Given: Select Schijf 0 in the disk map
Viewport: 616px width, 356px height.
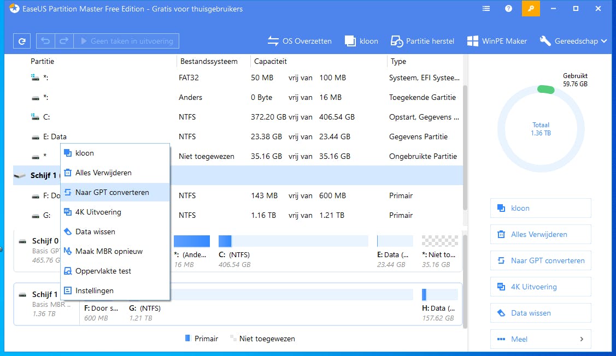Looking at the screenshot, I should 45,241.
